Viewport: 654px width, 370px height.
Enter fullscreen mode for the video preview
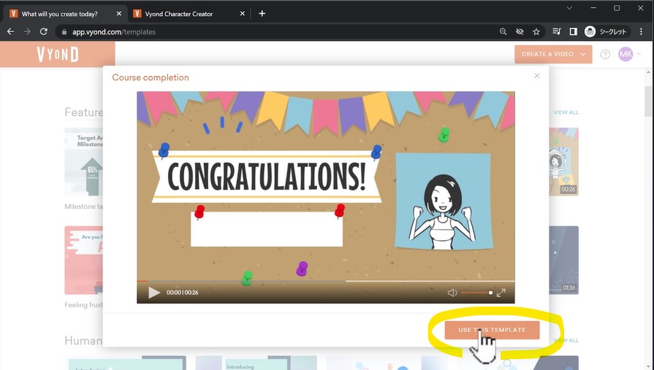pyautogui.click(x=501, y=293)
